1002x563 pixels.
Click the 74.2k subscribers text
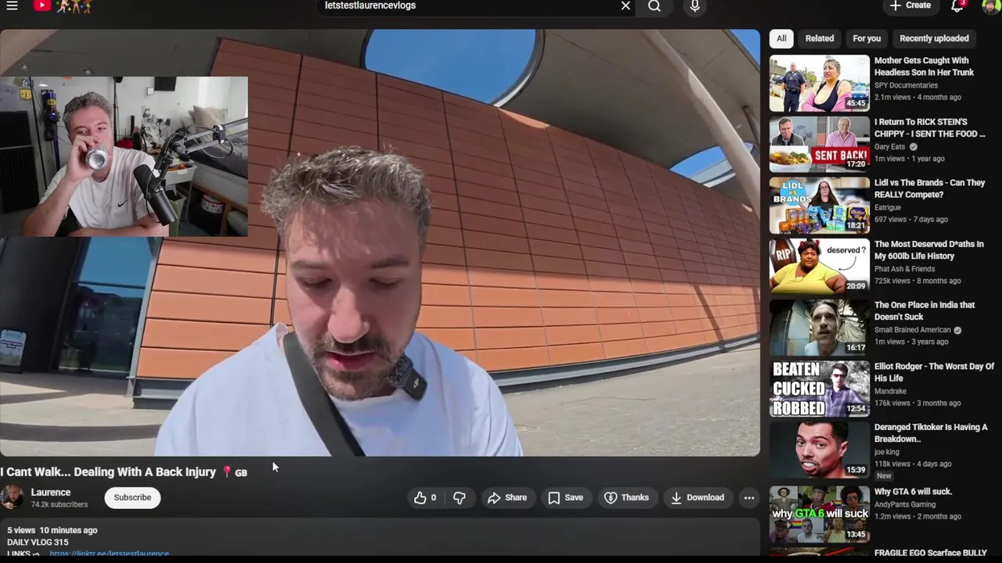click(x=59, y=505)
